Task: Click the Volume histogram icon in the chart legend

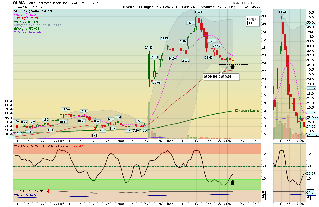Action: (15, 28)
